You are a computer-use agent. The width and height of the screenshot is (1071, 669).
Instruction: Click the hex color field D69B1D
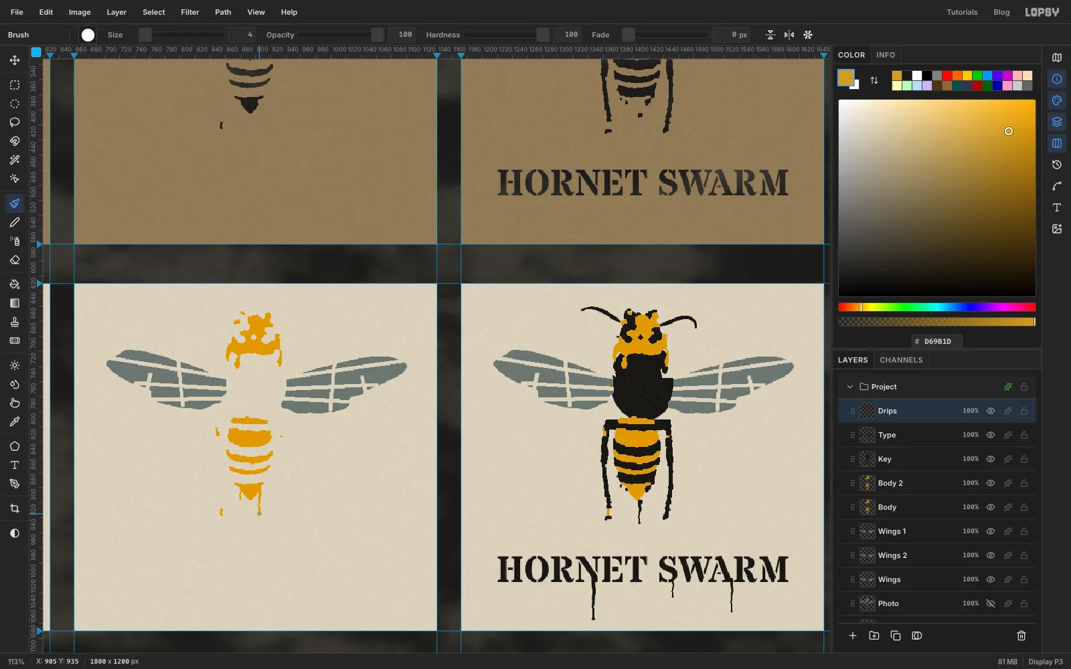click(x=937, y=341)
